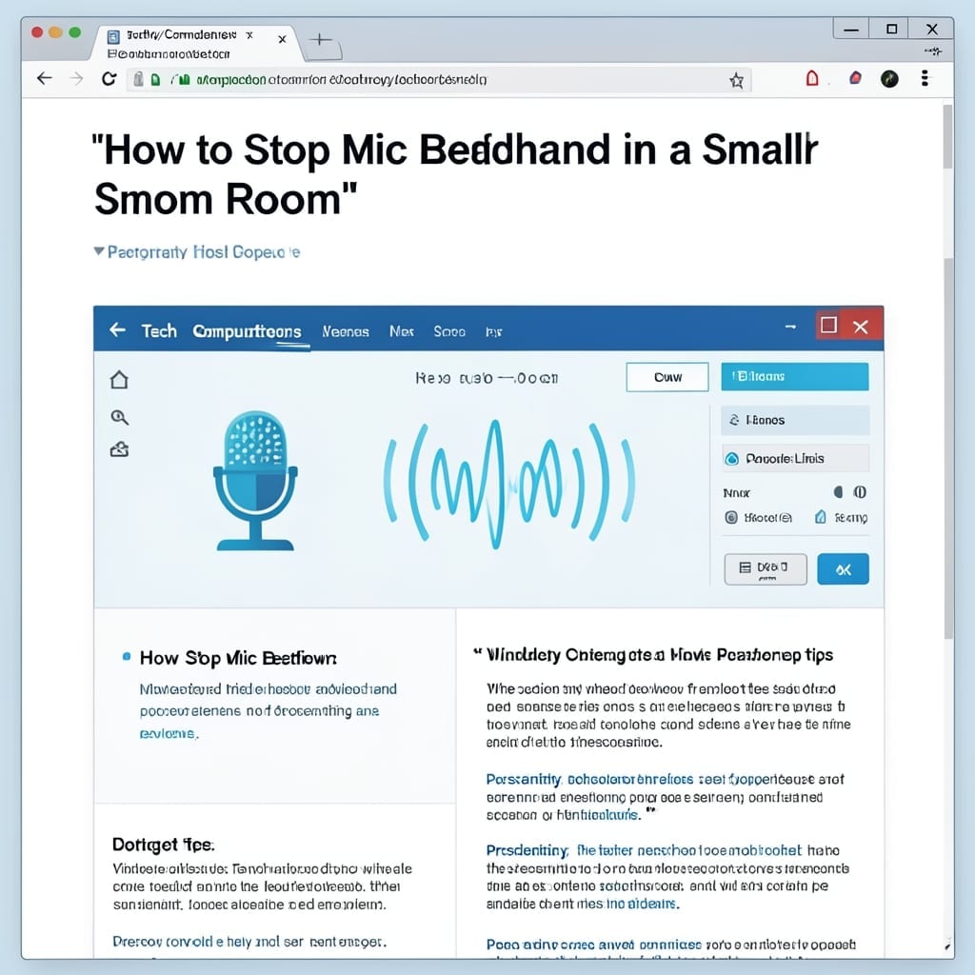Select the Pavorle:Lirois option

point(795,459)
